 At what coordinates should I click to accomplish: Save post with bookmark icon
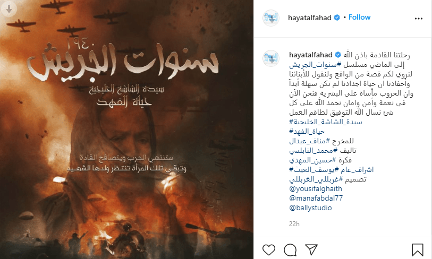418,249
